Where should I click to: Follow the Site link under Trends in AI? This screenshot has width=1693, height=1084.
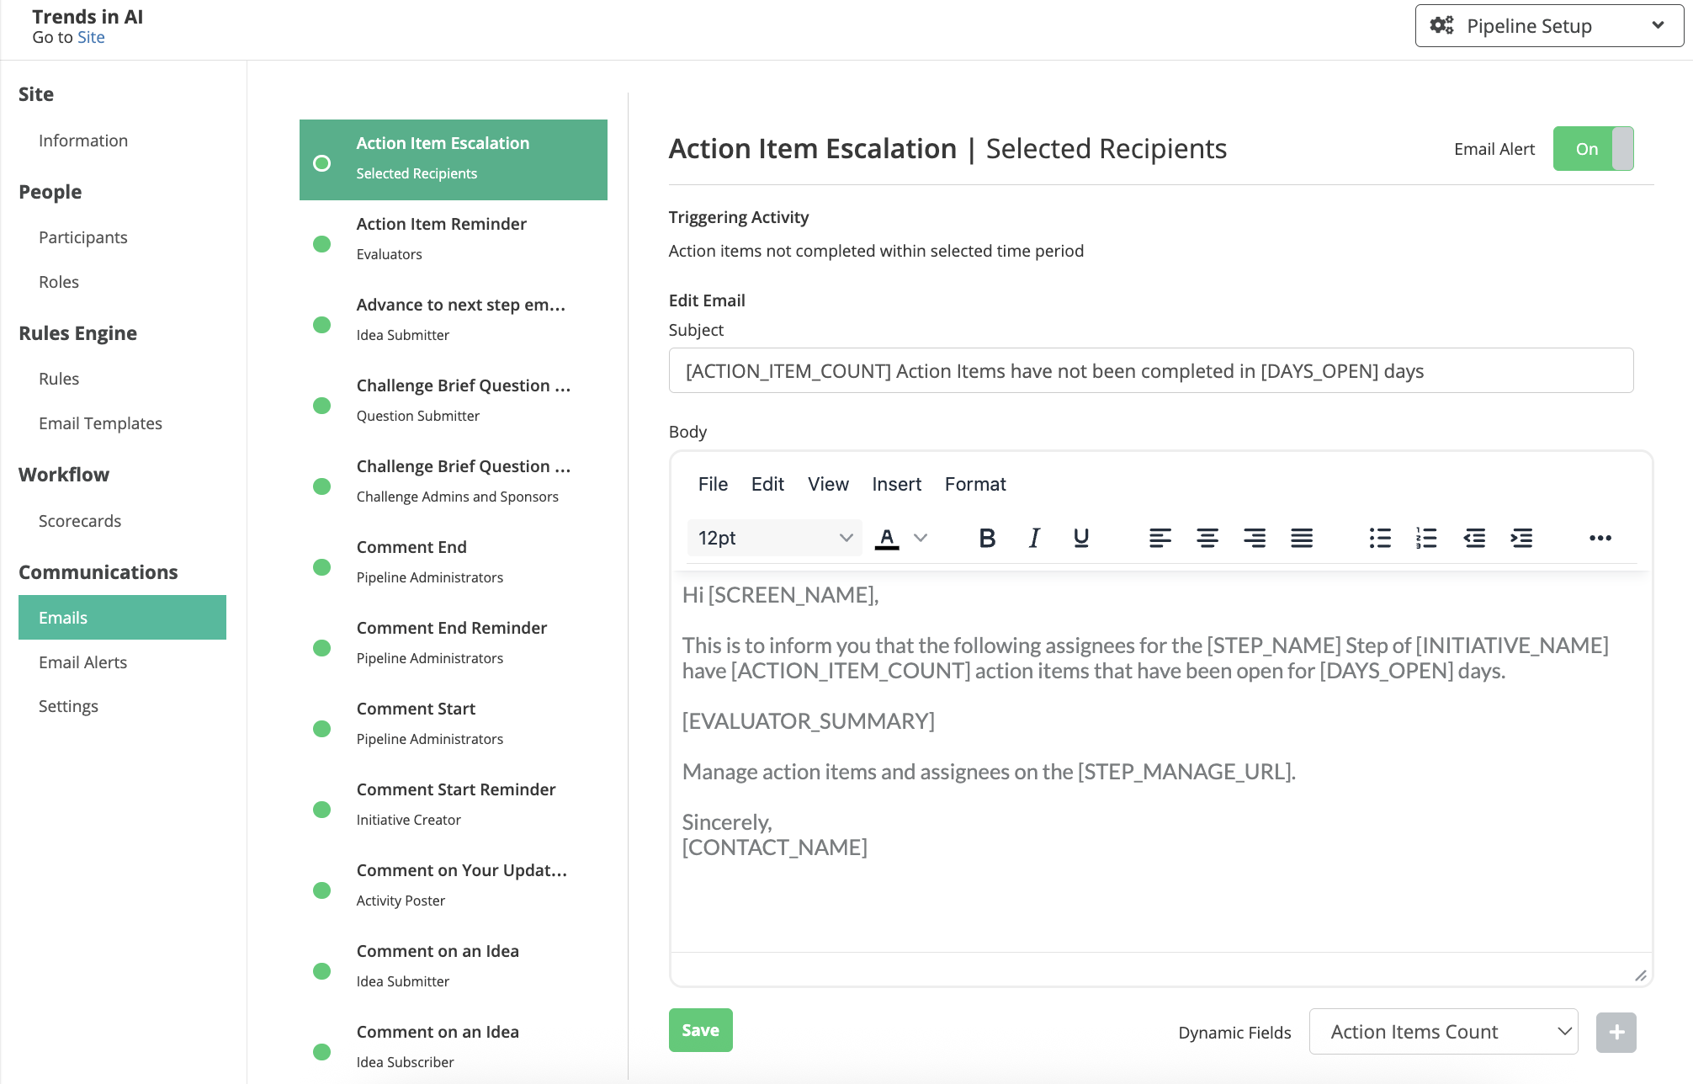click(91, 37)
